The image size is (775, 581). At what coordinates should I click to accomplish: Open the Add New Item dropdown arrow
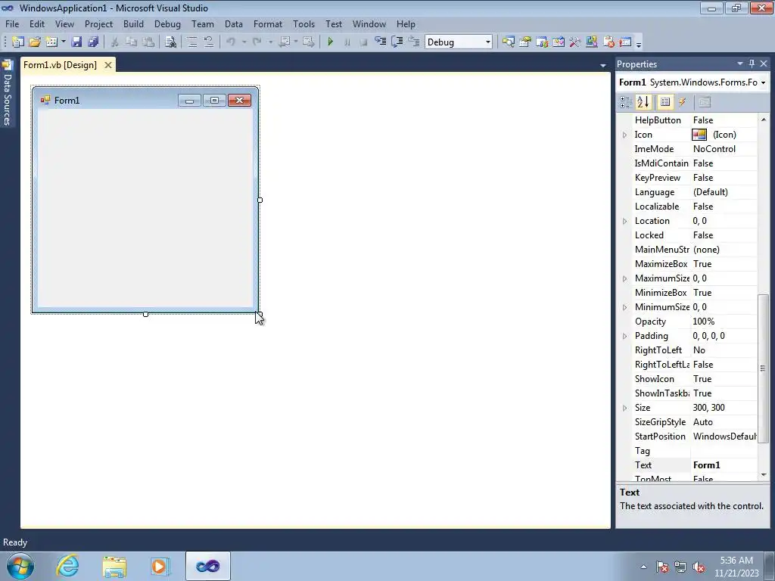click(x=64, y=42)
